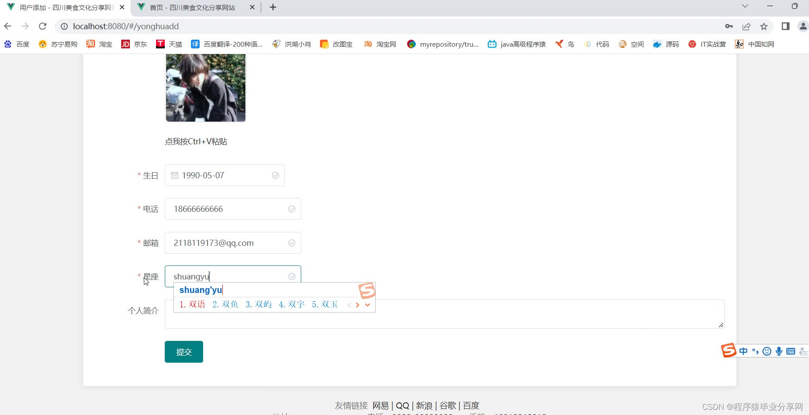Open the 苏宁易购 bookmark
Screen dimensions: 809x415
pyautogui.click(x=58, y=44)
